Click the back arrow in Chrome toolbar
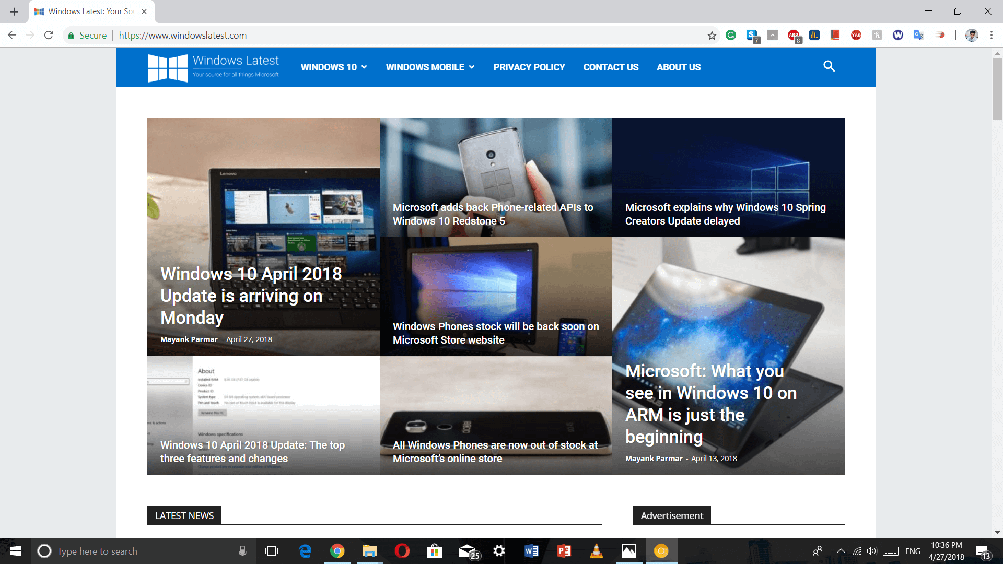 (x=13, y=34)
